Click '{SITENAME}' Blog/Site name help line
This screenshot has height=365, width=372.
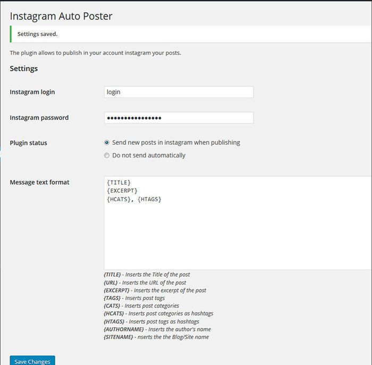tap(156, 337)
